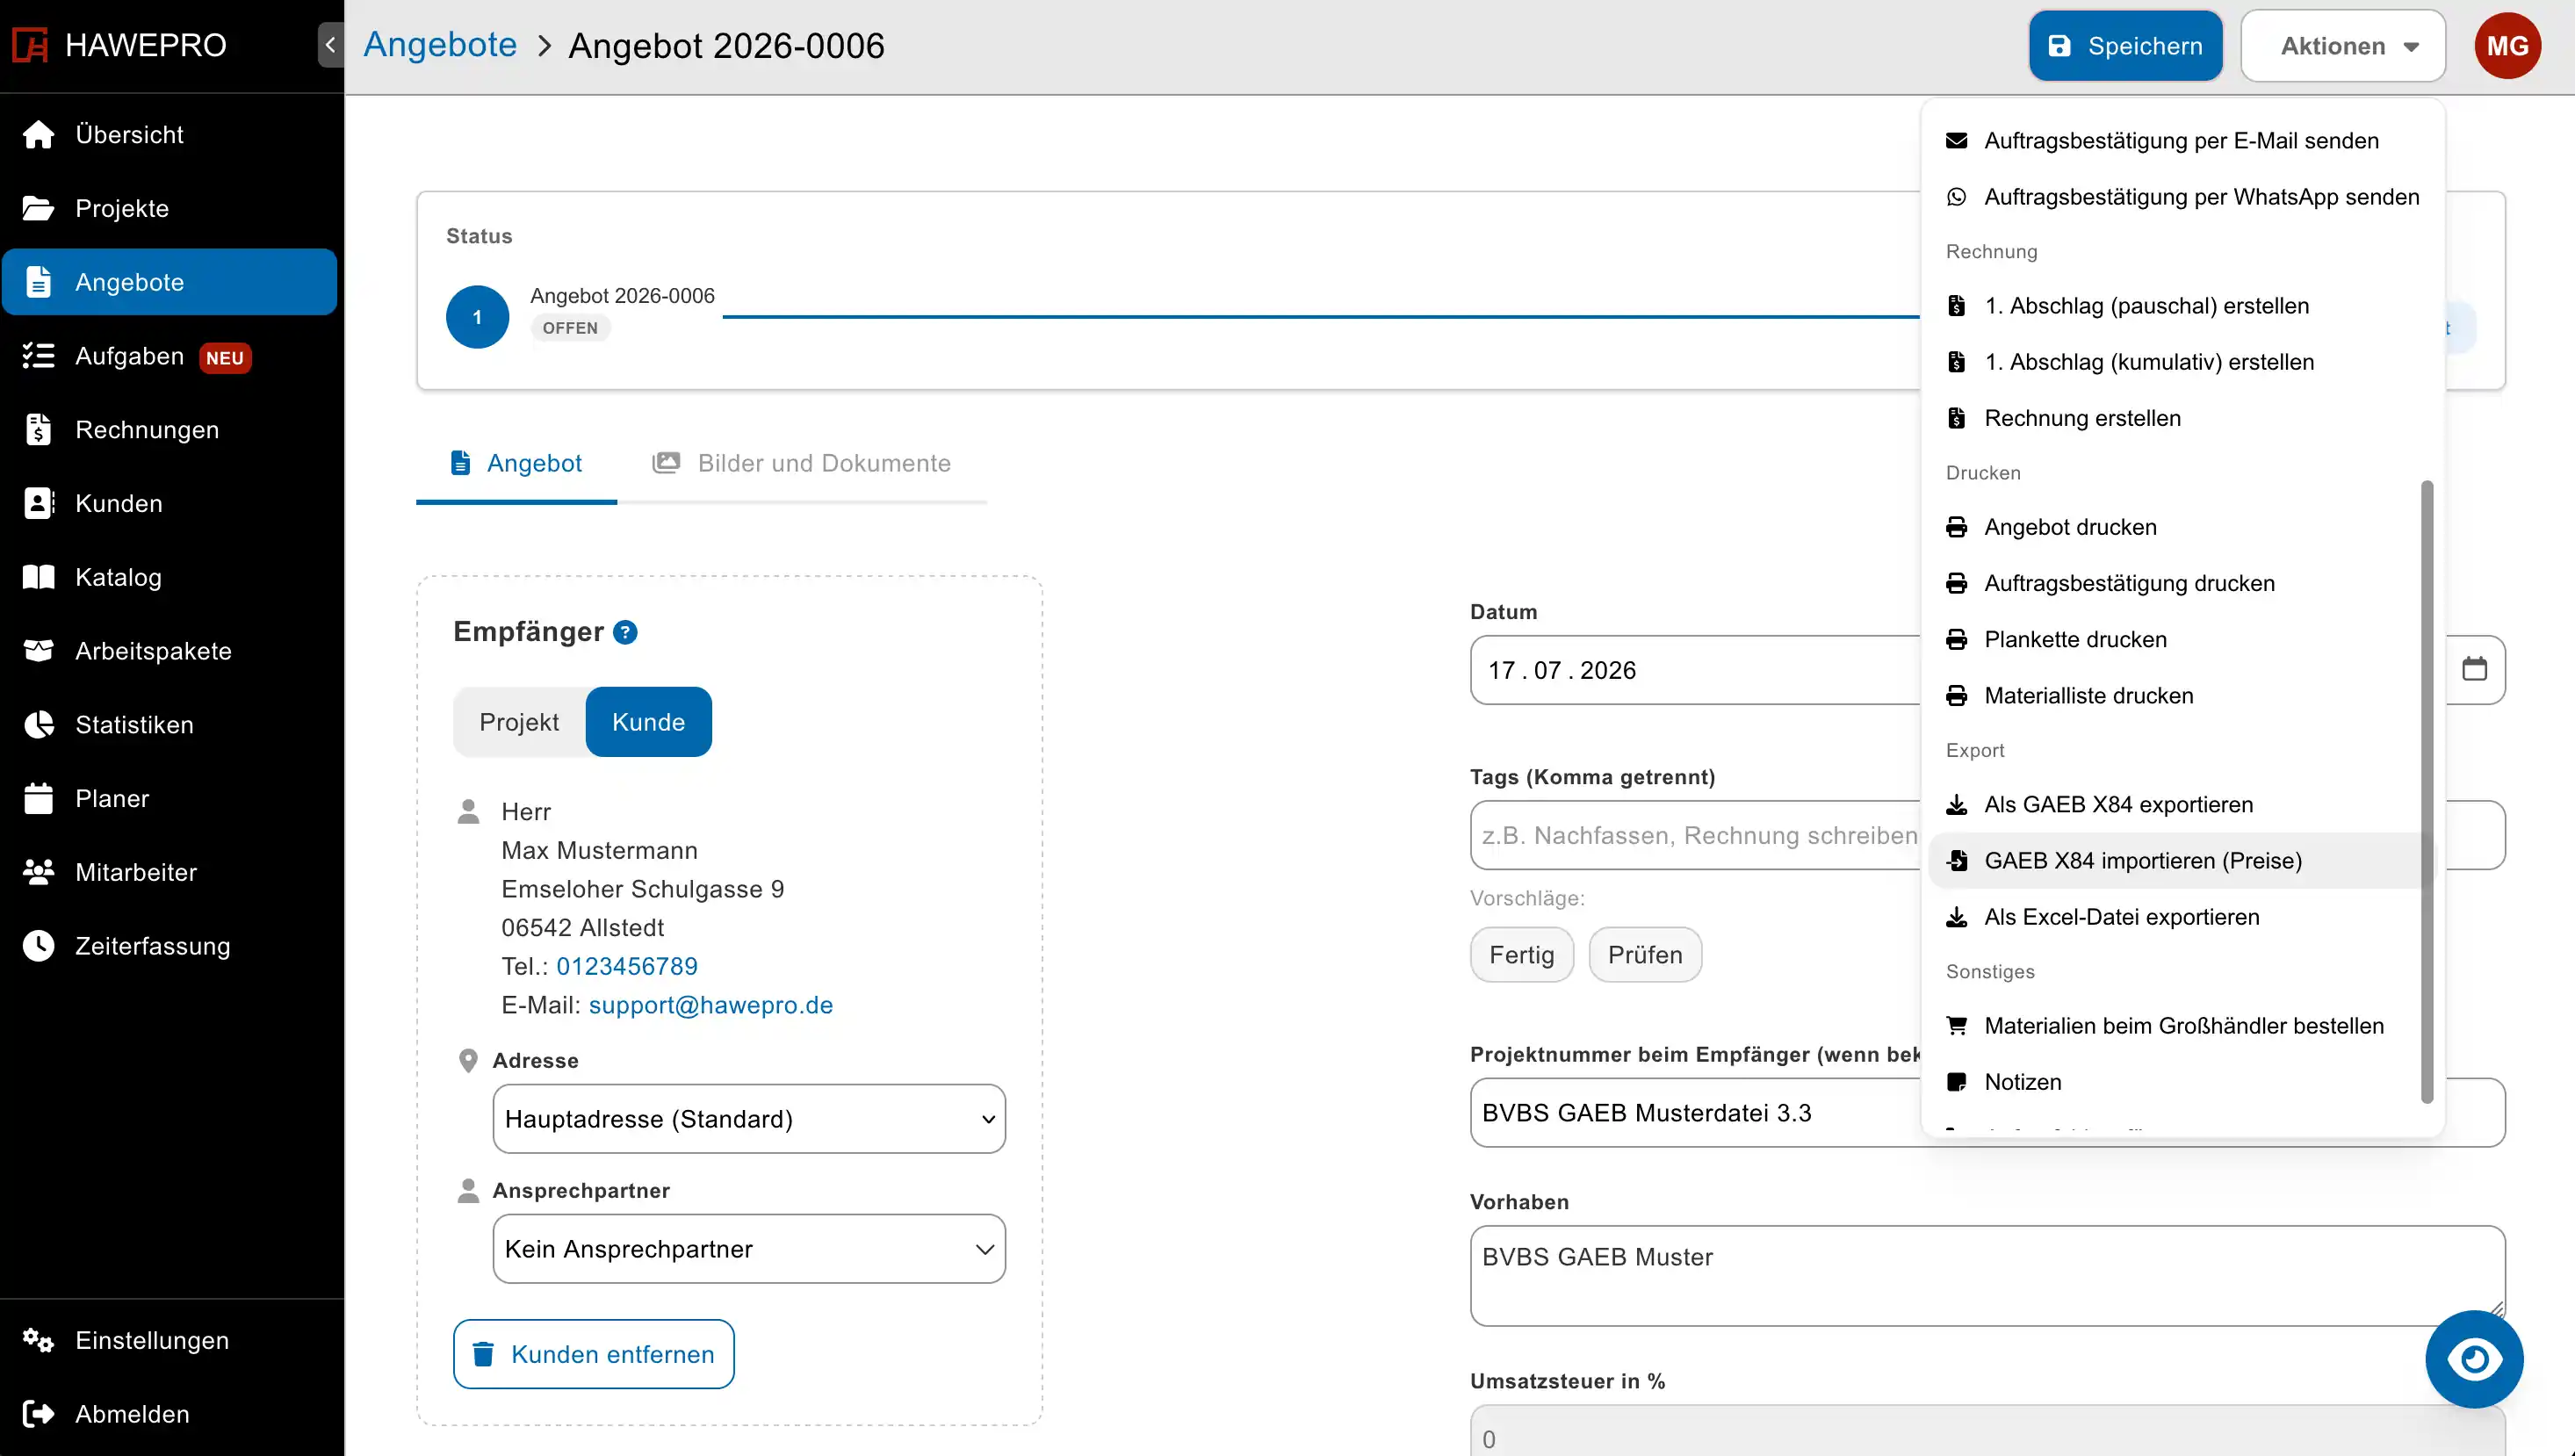This screenshot has width=2575, height=1456.
Task: Click the Arbeitspakete box icon
Action: (x=38, y=651)
